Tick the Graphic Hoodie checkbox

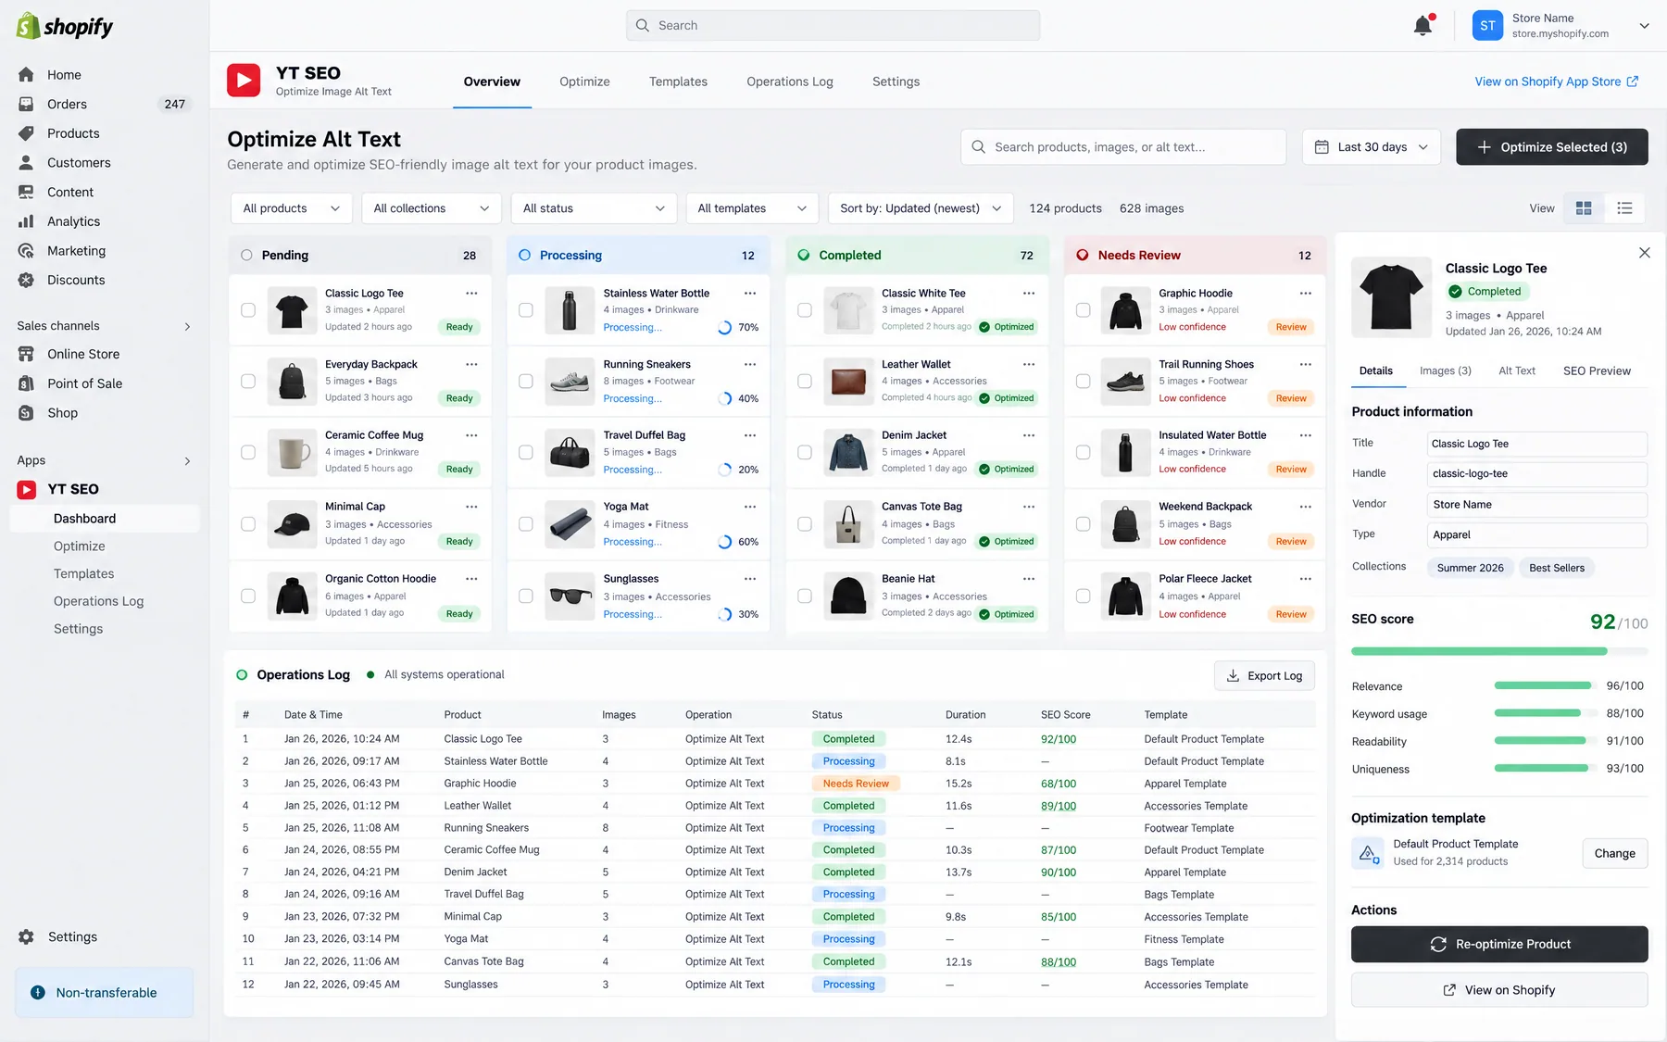click(x=1083, y=310)
